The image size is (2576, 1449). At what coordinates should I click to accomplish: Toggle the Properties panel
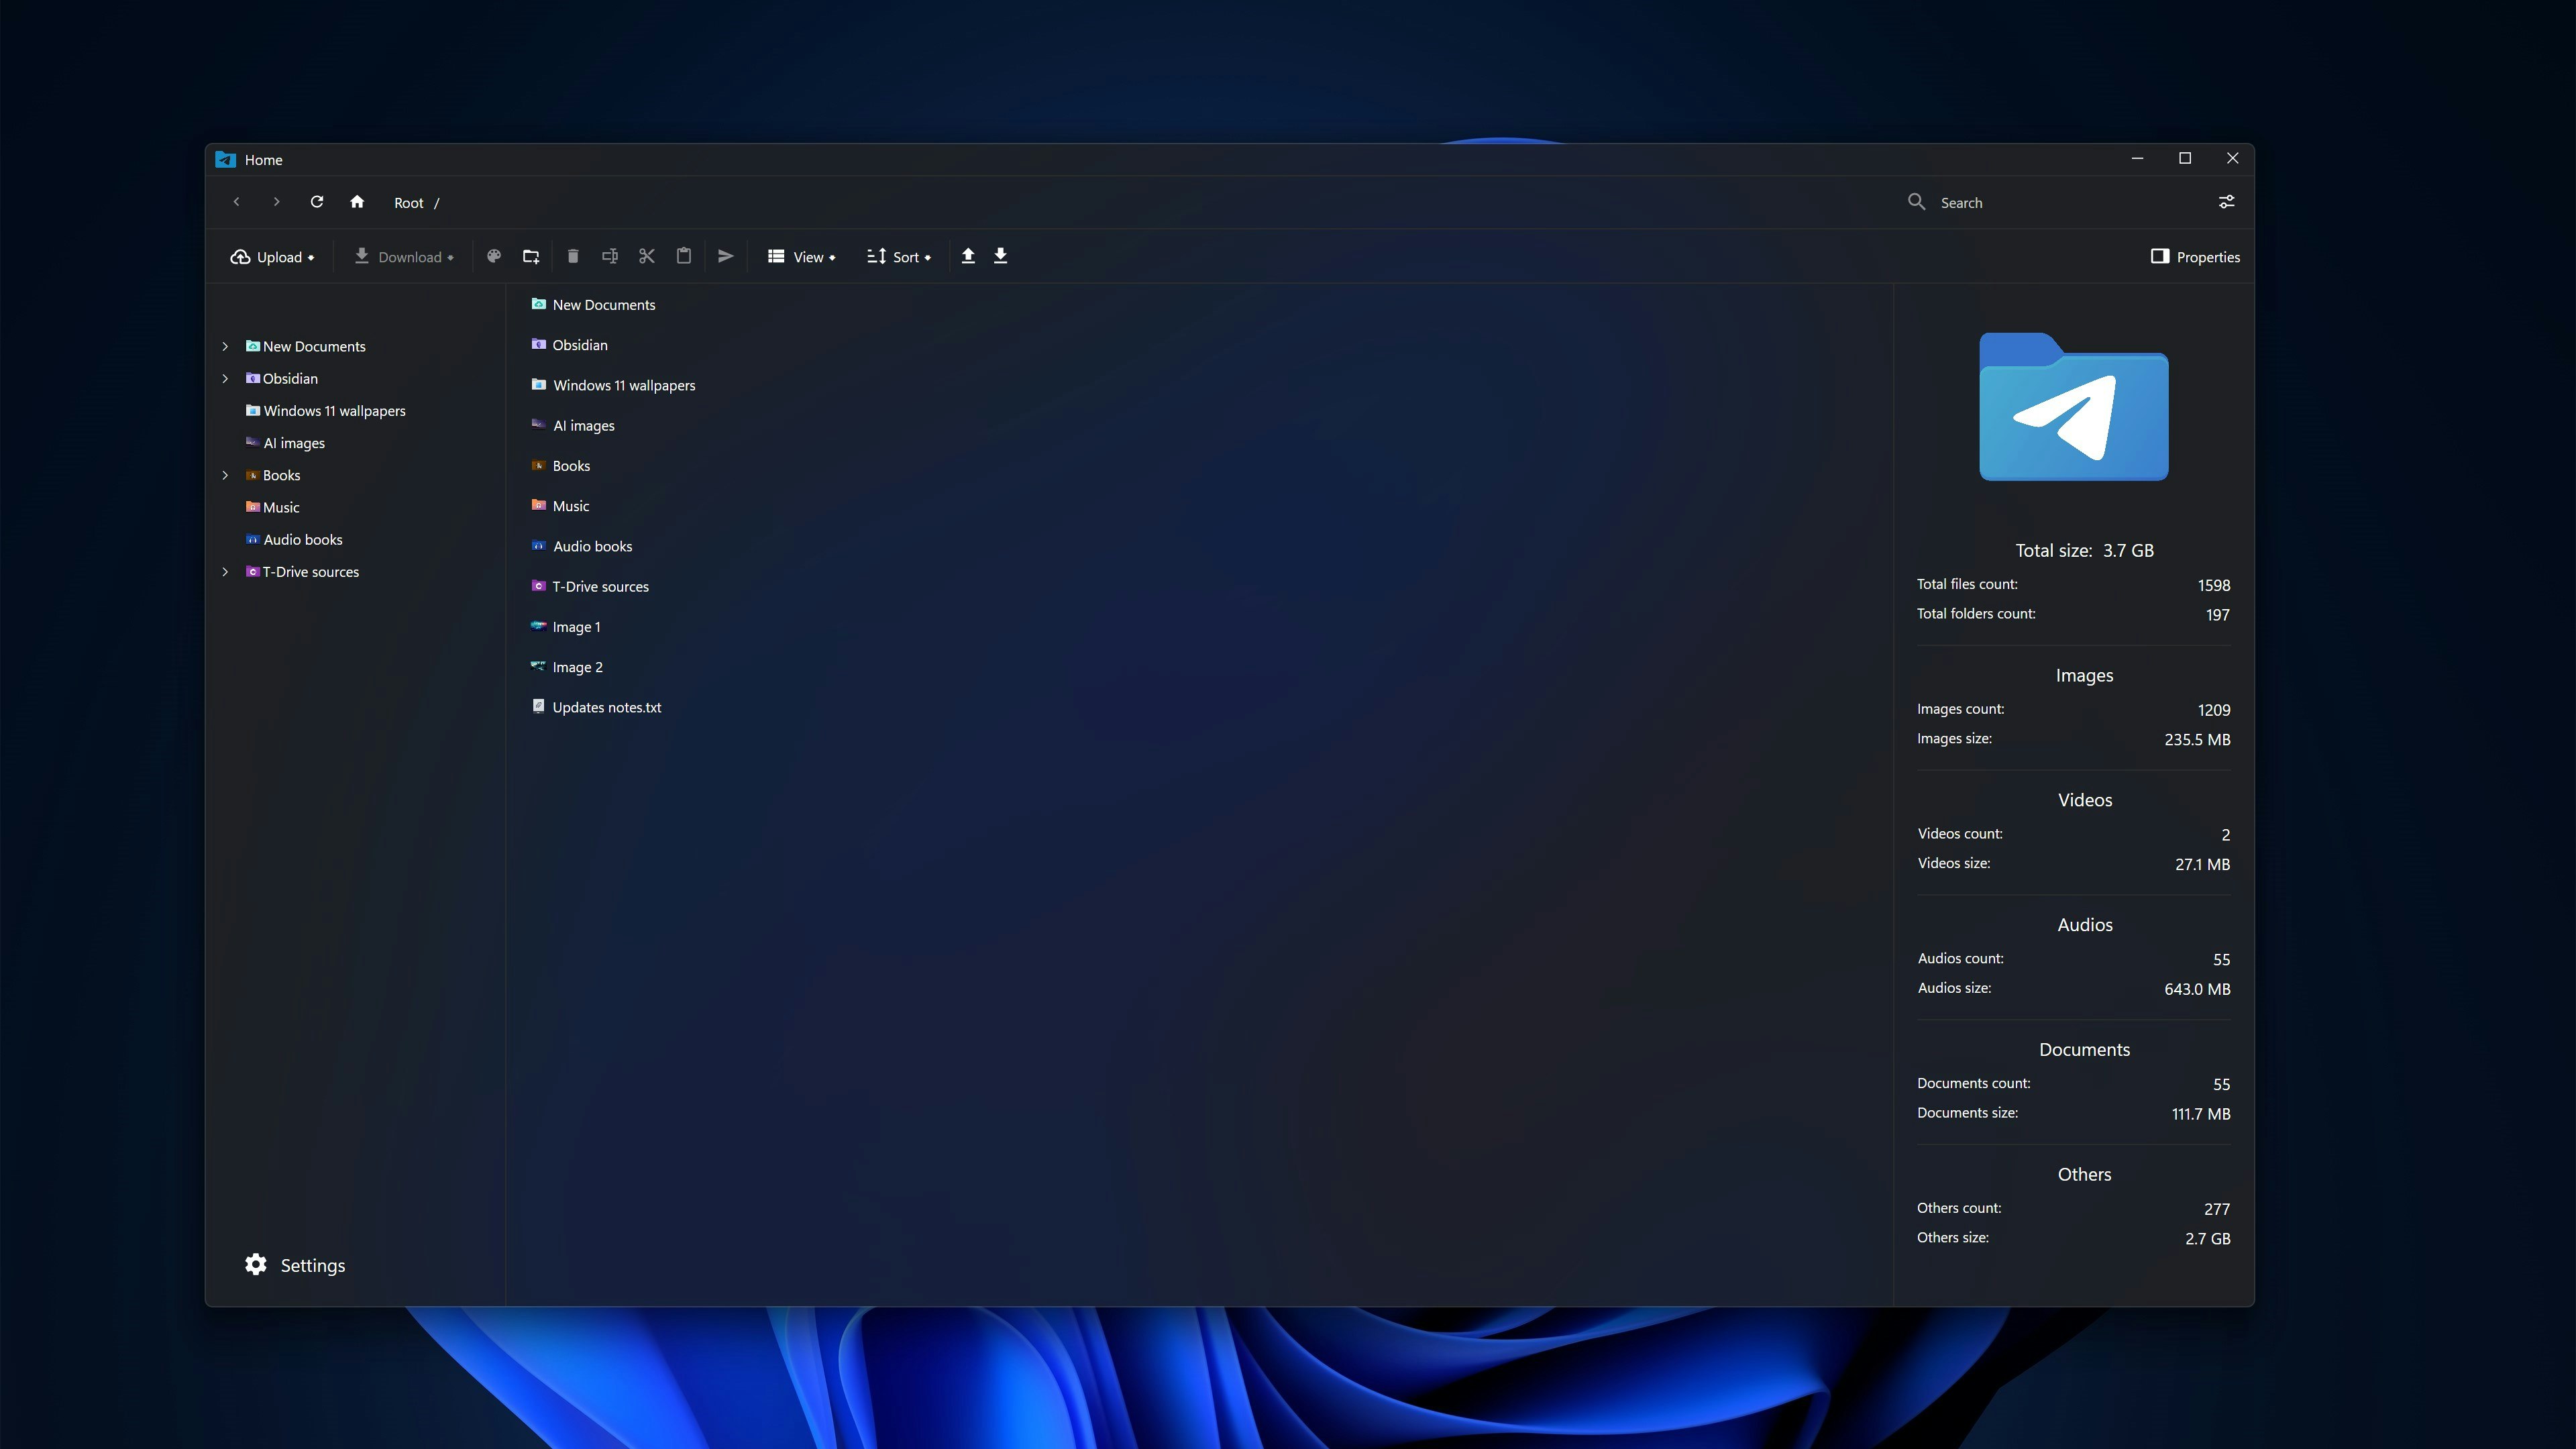[x=2195, y=257]
